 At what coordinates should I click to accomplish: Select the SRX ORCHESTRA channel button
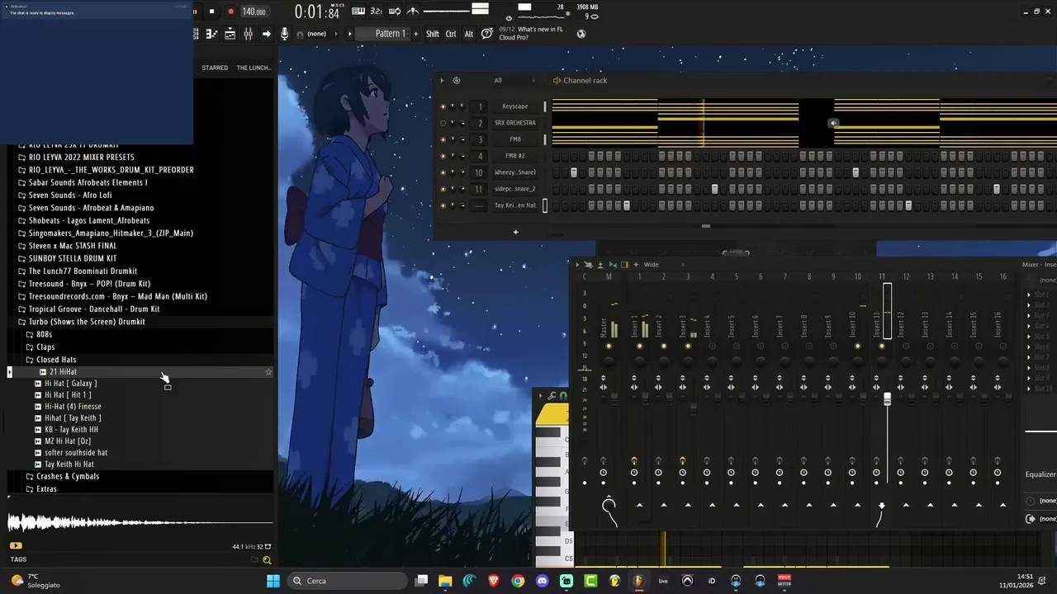(515, 123)
